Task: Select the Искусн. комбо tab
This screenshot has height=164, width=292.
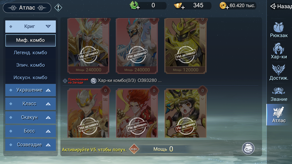Action: [30, 78]
